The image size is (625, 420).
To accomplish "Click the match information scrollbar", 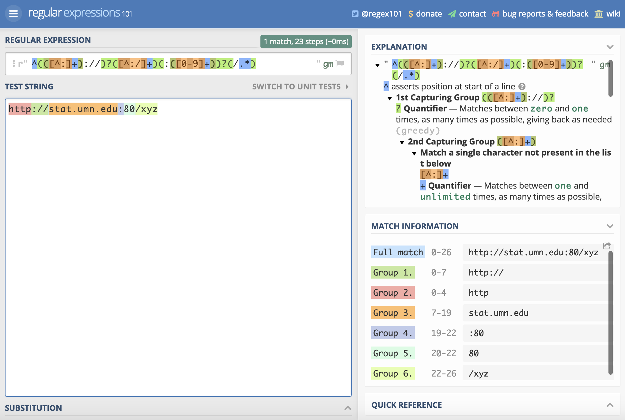I will [610, 312].
